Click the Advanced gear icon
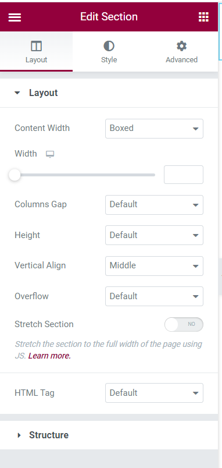This screenshot has width=222, height=468. pyautogui.click(x=181, y=46)
